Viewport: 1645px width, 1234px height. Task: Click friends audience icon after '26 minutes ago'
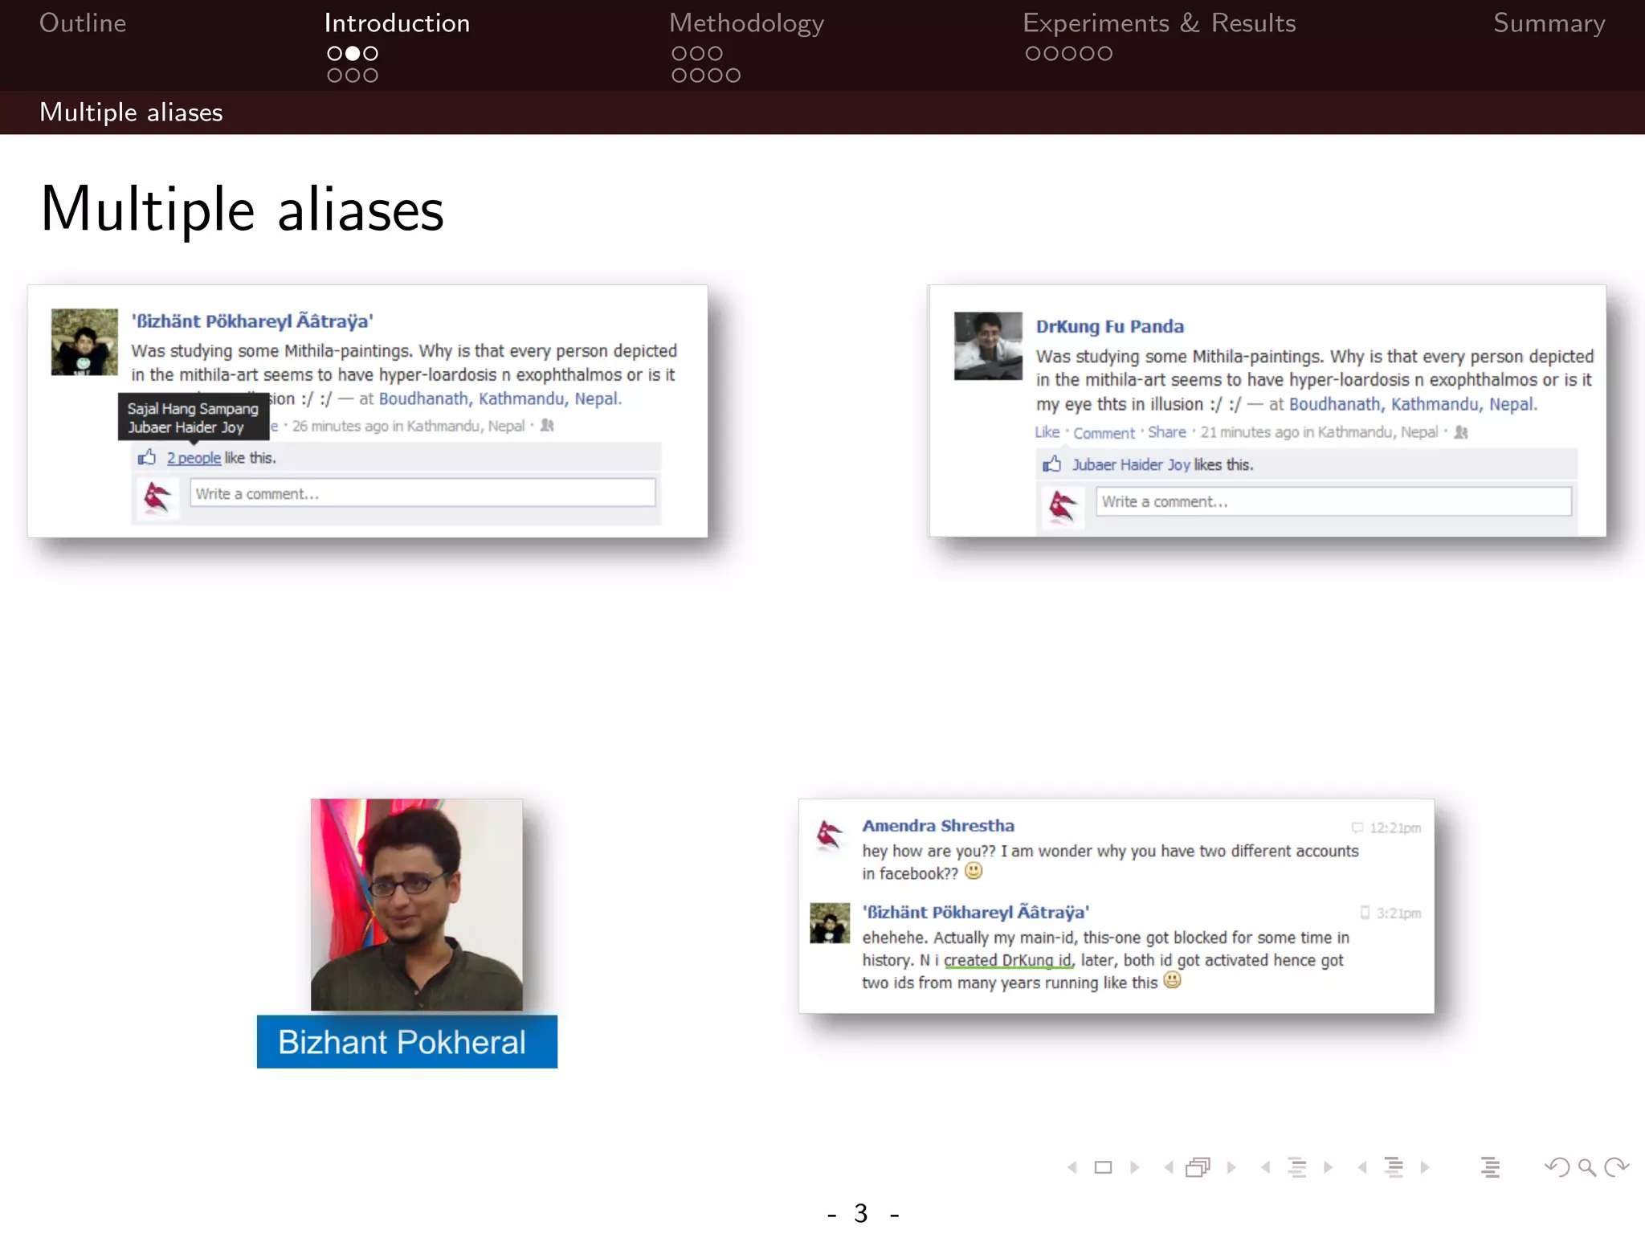(547, 425)
